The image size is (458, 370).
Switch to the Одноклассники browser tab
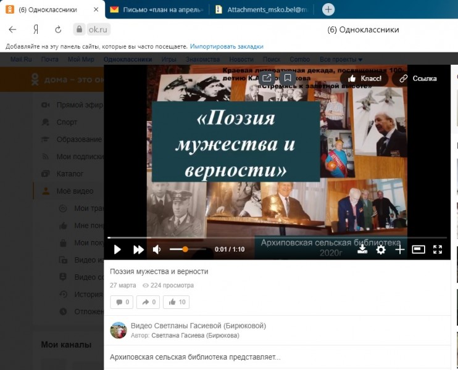[48, 10]
